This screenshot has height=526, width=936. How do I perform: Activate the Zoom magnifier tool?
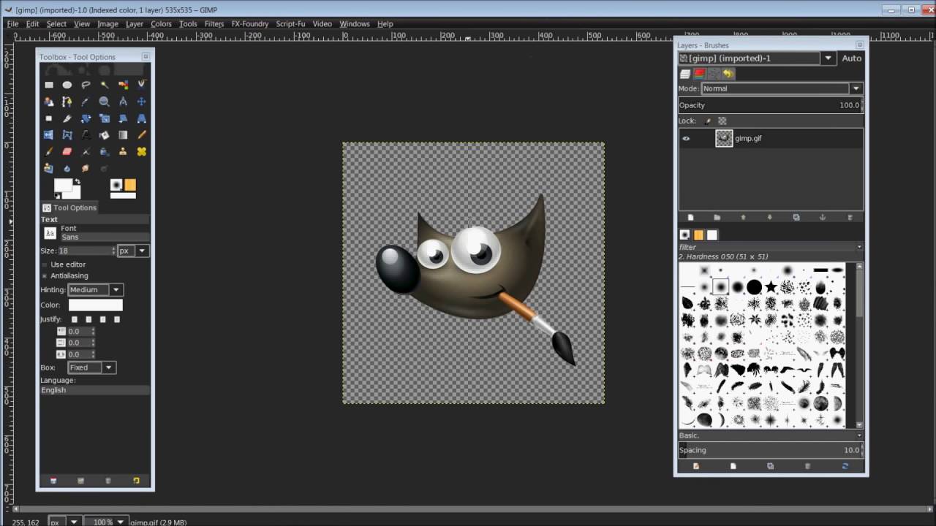coord(105,102)
